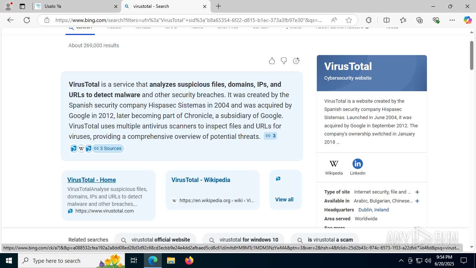Click scrollbar down arrow
Screen dimensions: 476x268
tap(472, 247)
